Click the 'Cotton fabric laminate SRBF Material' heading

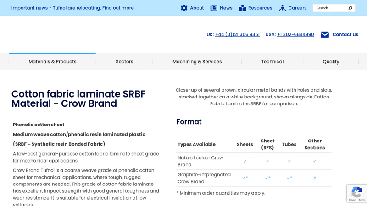[78, 98]
